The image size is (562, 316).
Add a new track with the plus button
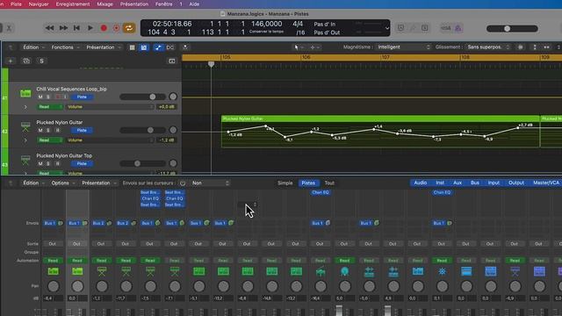coord(11,61)
